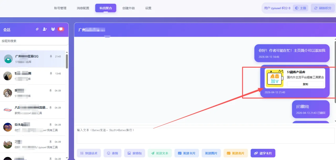Click the avatar of the 13:48 conversation
Viewport: 336px width, 160px height.
click(8, 76)
